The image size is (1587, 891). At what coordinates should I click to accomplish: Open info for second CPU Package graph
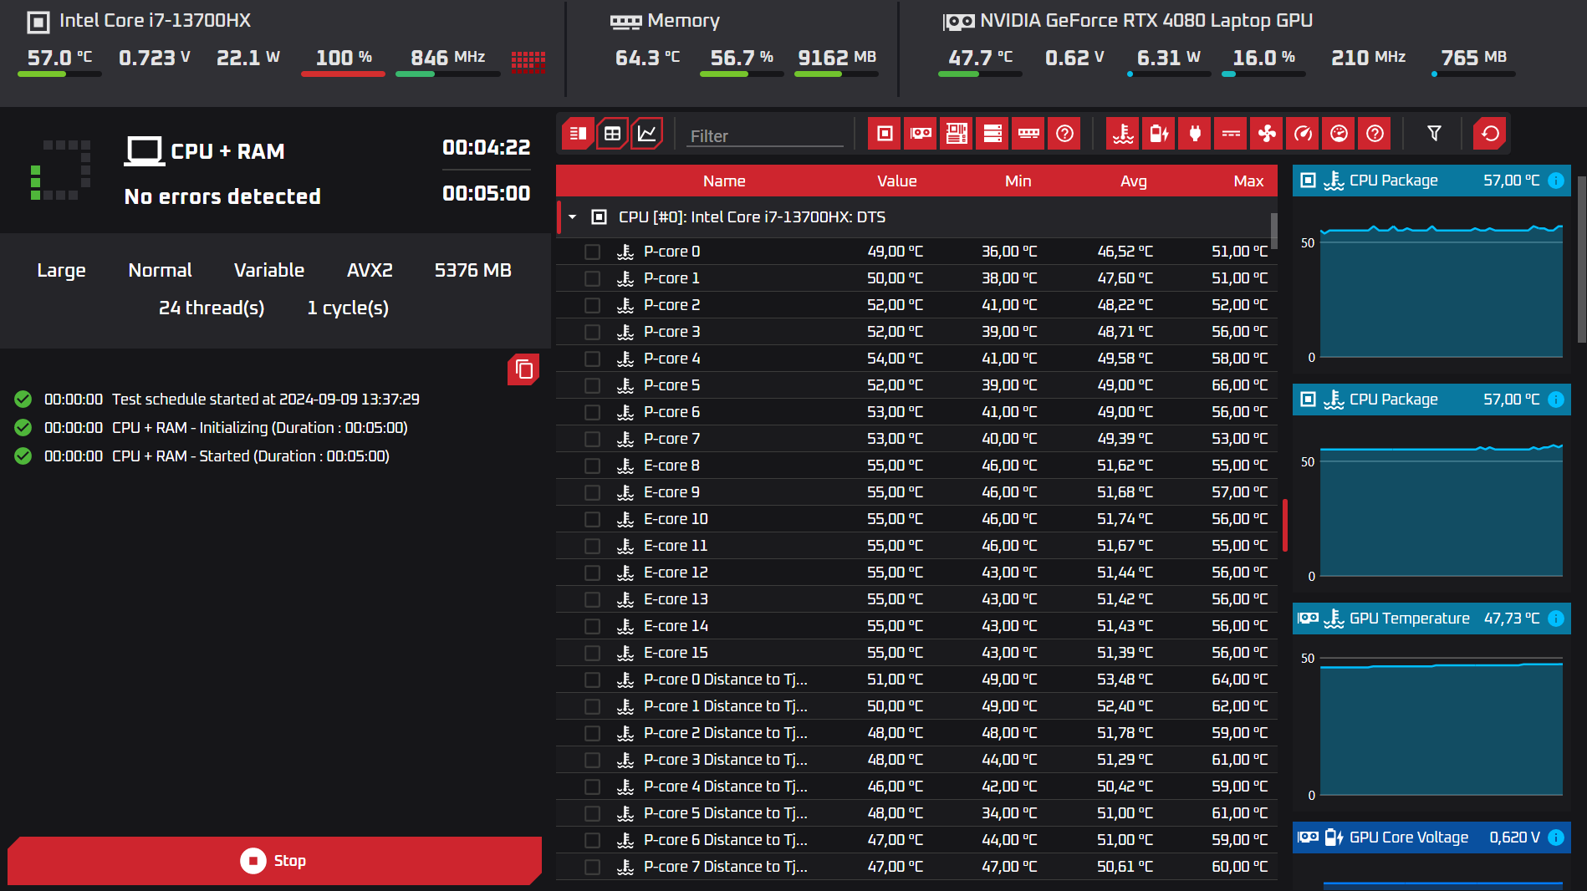coord(1556,400)
